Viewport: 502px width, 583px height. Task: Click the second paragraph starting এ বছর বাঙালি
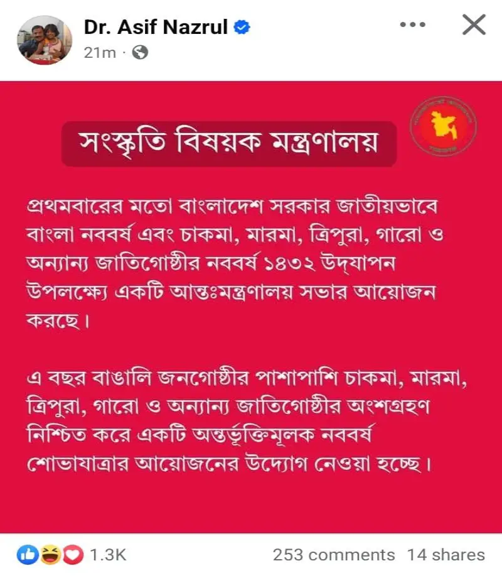247,422
